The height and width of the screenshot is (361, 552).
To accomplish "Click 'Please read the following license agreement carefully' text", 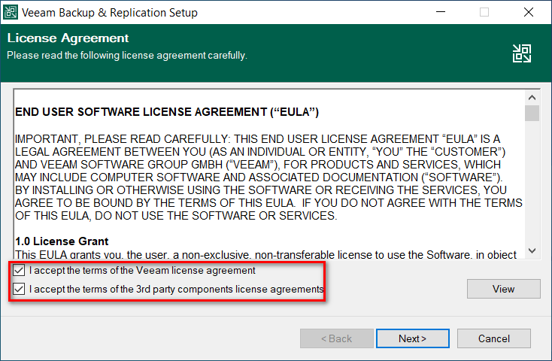I will point(127,56).
